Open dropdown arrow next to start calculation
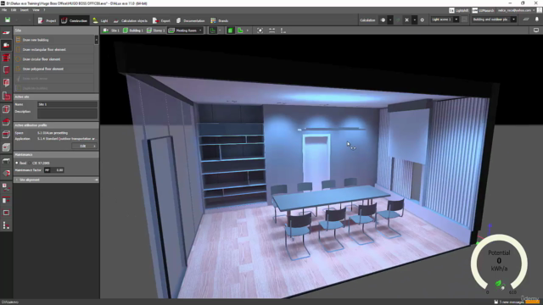 (x=390, y=20)
